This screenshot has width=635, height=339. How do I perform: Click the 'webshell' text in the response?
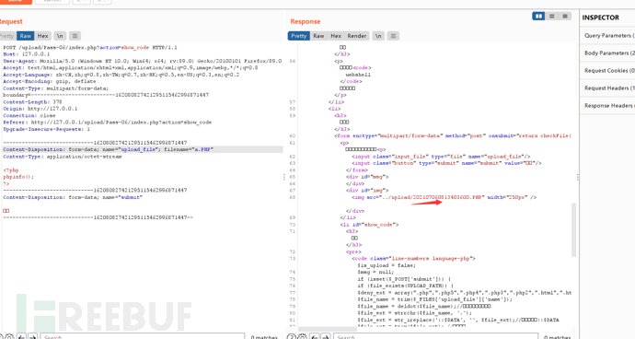pyautogui.click(x=358, y=75)
